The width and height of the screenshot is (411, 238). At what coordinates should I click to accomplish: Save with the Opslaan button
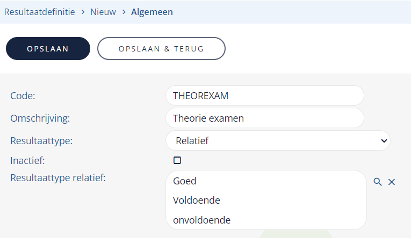click(48, 49)
